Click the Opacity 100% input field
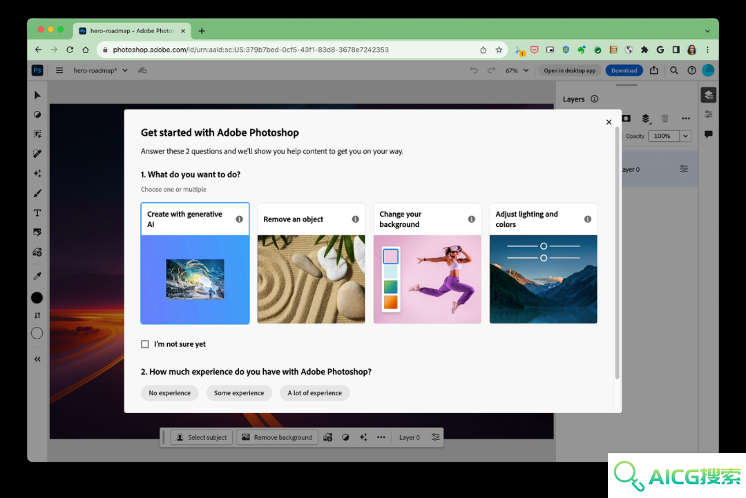This screenshot has height=498, width=746. click(664, 136)
